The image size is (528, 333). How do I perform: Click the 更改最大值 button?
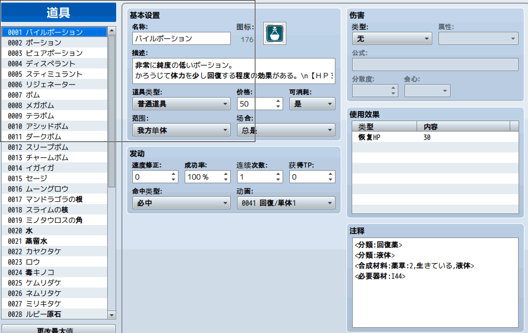click(x=59, y=329)
